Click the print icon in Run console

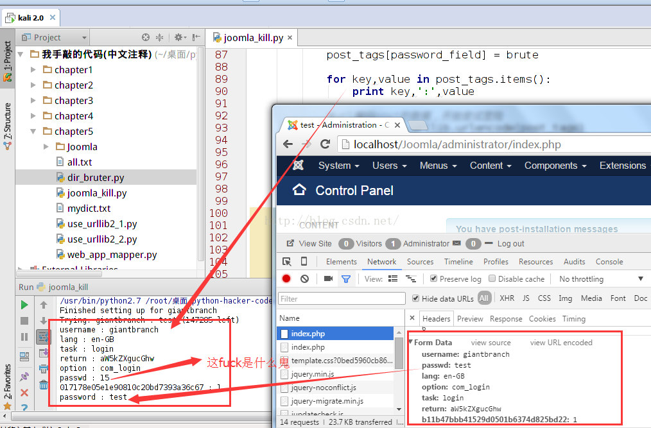[44, 368]
